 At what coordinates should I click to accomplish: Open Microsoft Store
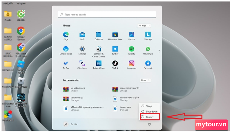point(115,36)
